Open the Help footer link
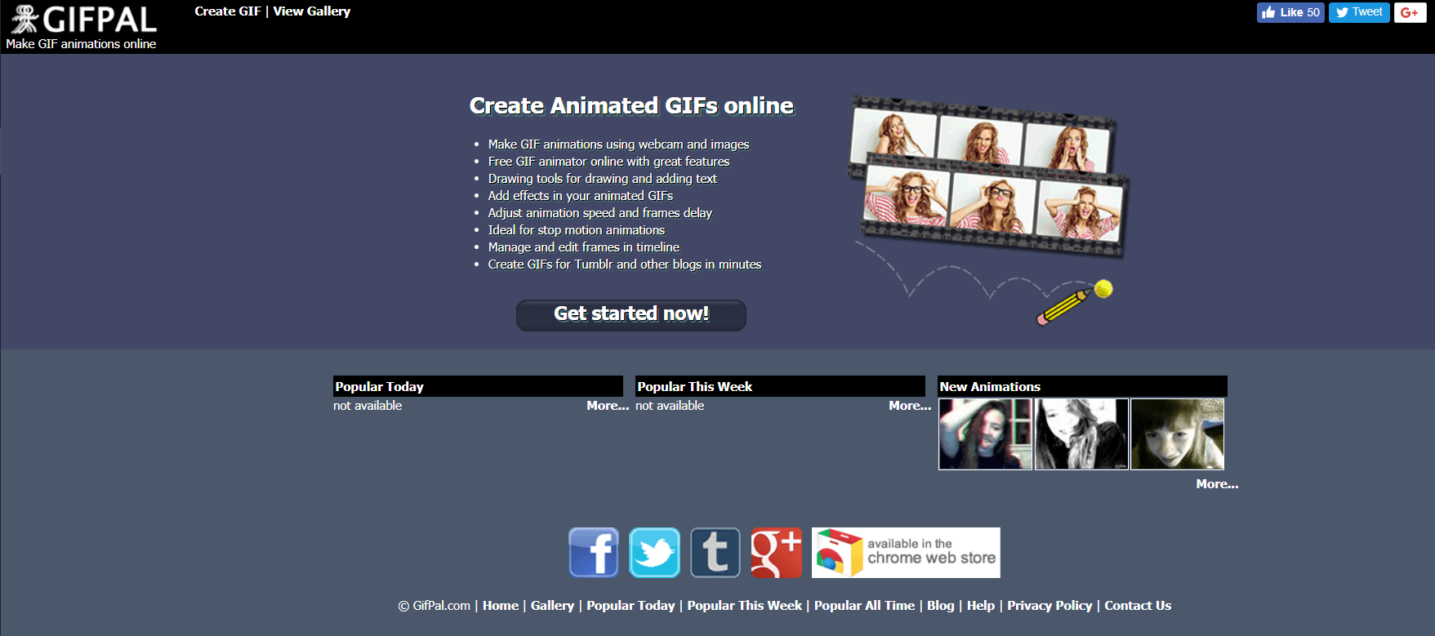The width and height of the screenshot is (1435, 636). click(981, 606)
